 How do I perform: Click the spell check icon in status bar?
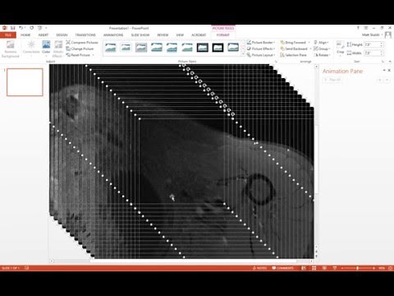26,268
